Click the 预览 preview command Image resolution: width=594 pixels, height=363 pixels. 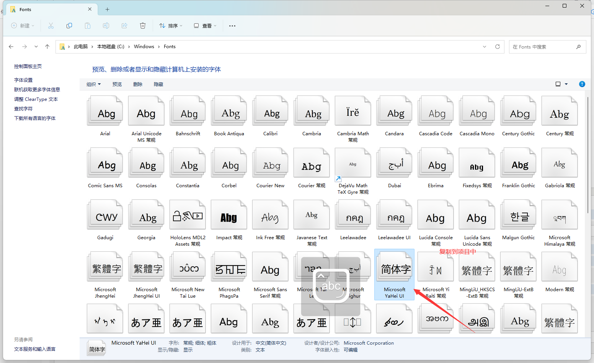(117, 84)
